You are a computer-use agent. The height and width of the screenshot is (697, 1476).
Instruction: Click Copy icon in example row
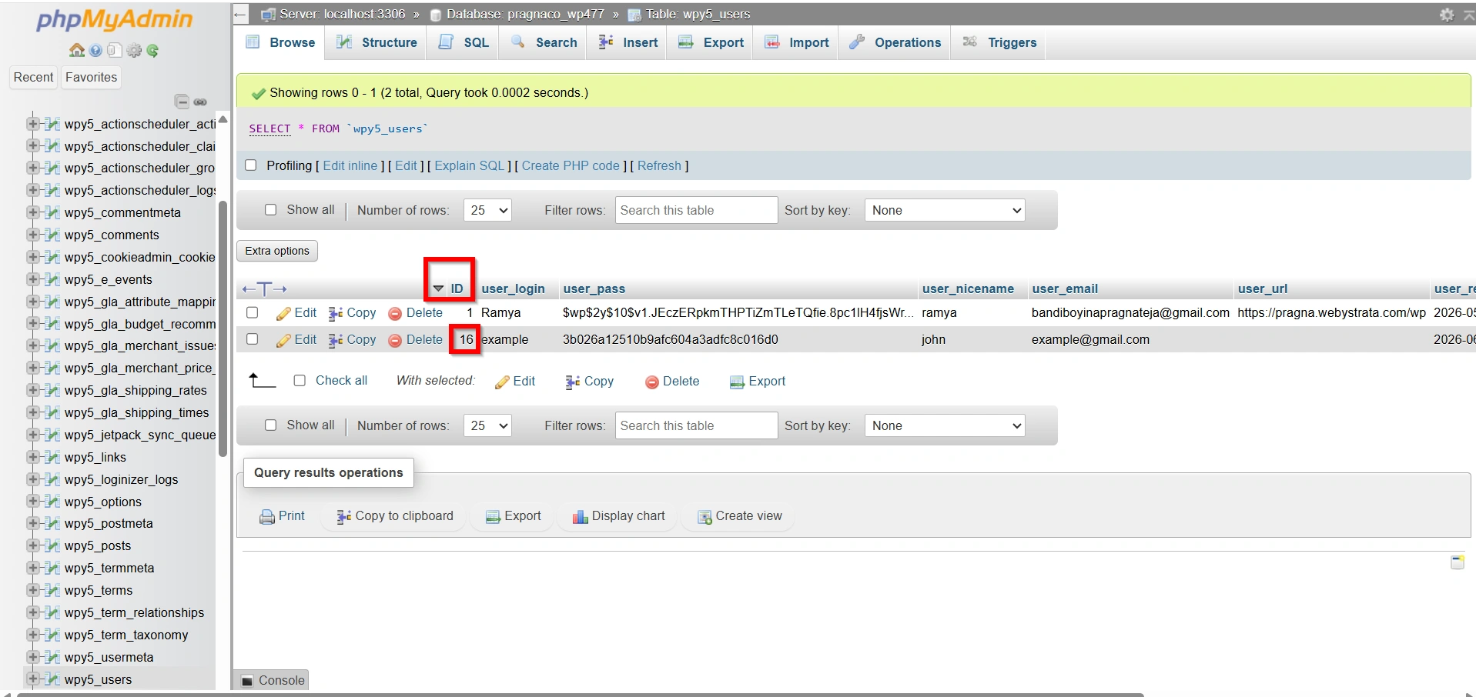click(x=336, y=340)
